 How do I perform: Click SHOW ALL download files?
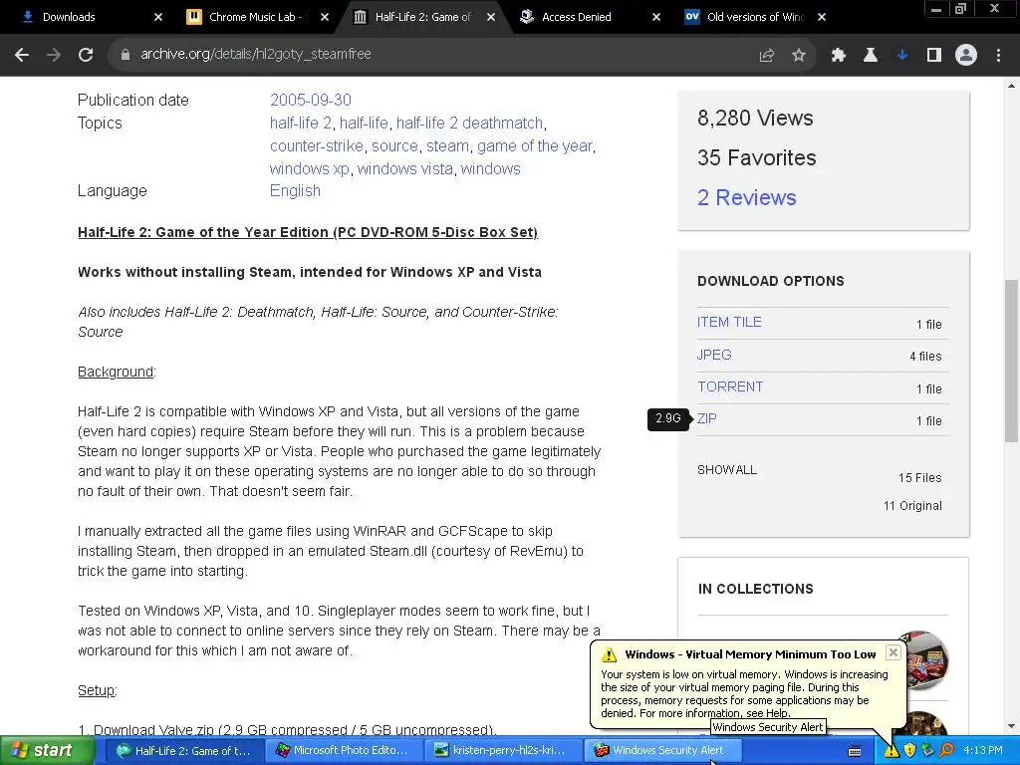727,470
